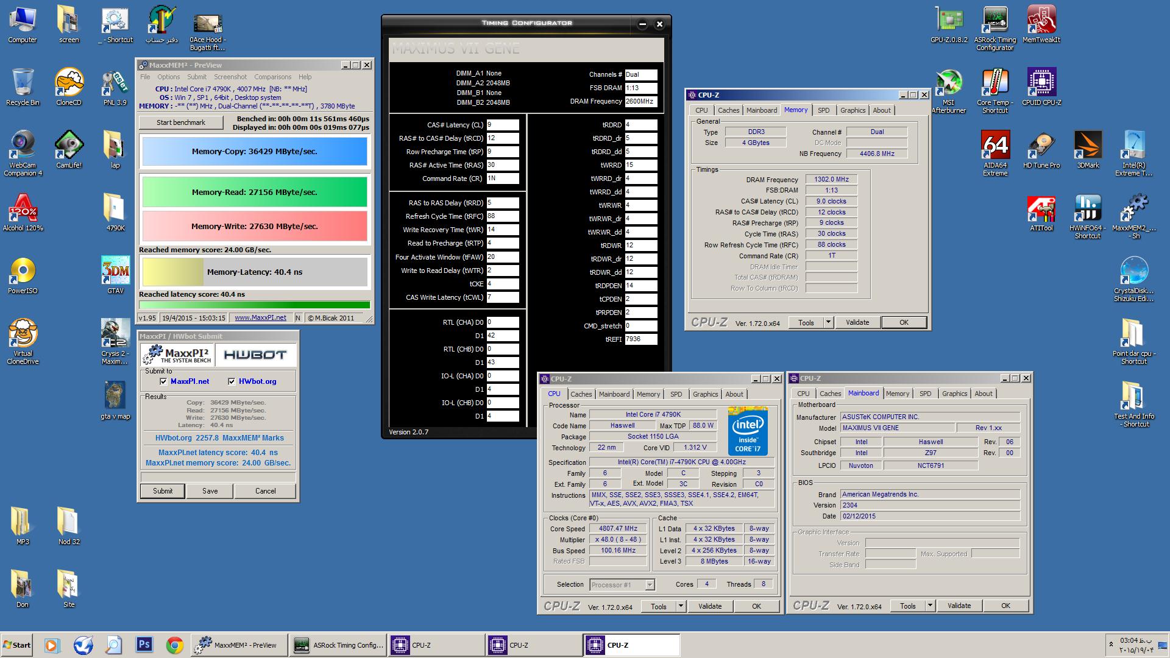Edit DRAM Frequency field in Timing Configurator
The height and width of the screenshot is (658, 1170).
point(641,102)
